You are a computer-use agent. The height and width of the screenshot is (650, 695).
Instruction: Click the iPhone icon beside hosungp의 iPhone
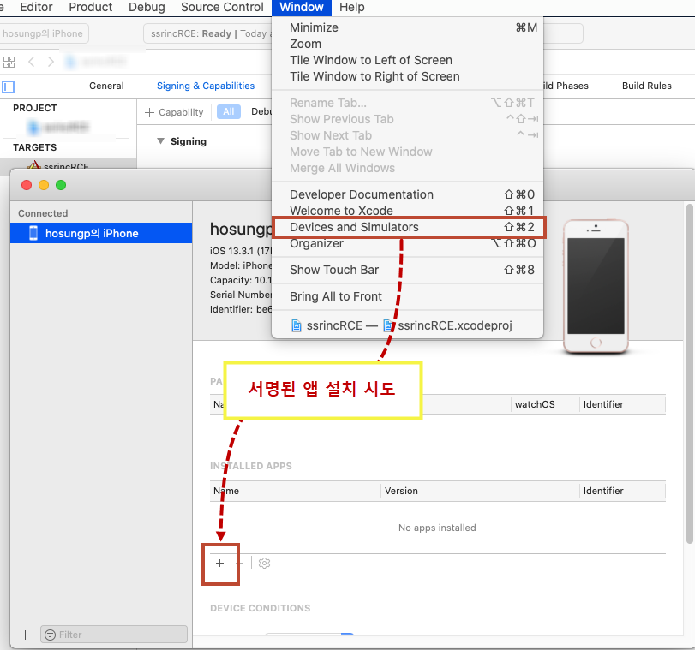(x=33, y=233)
